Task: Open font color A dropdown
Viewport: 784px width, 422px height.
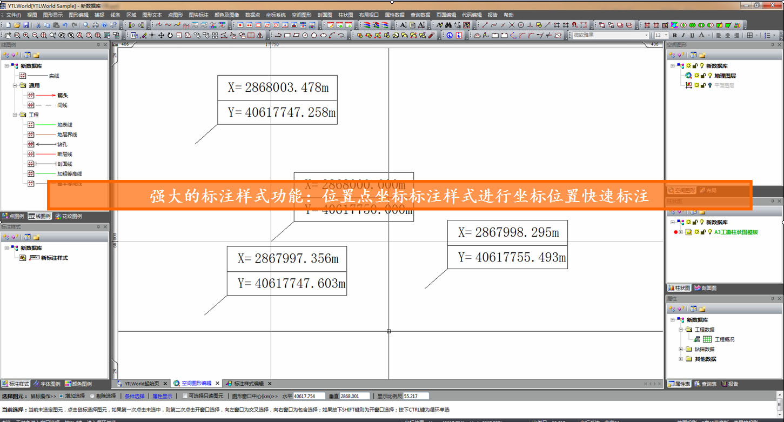Action: tap(709, 35)
